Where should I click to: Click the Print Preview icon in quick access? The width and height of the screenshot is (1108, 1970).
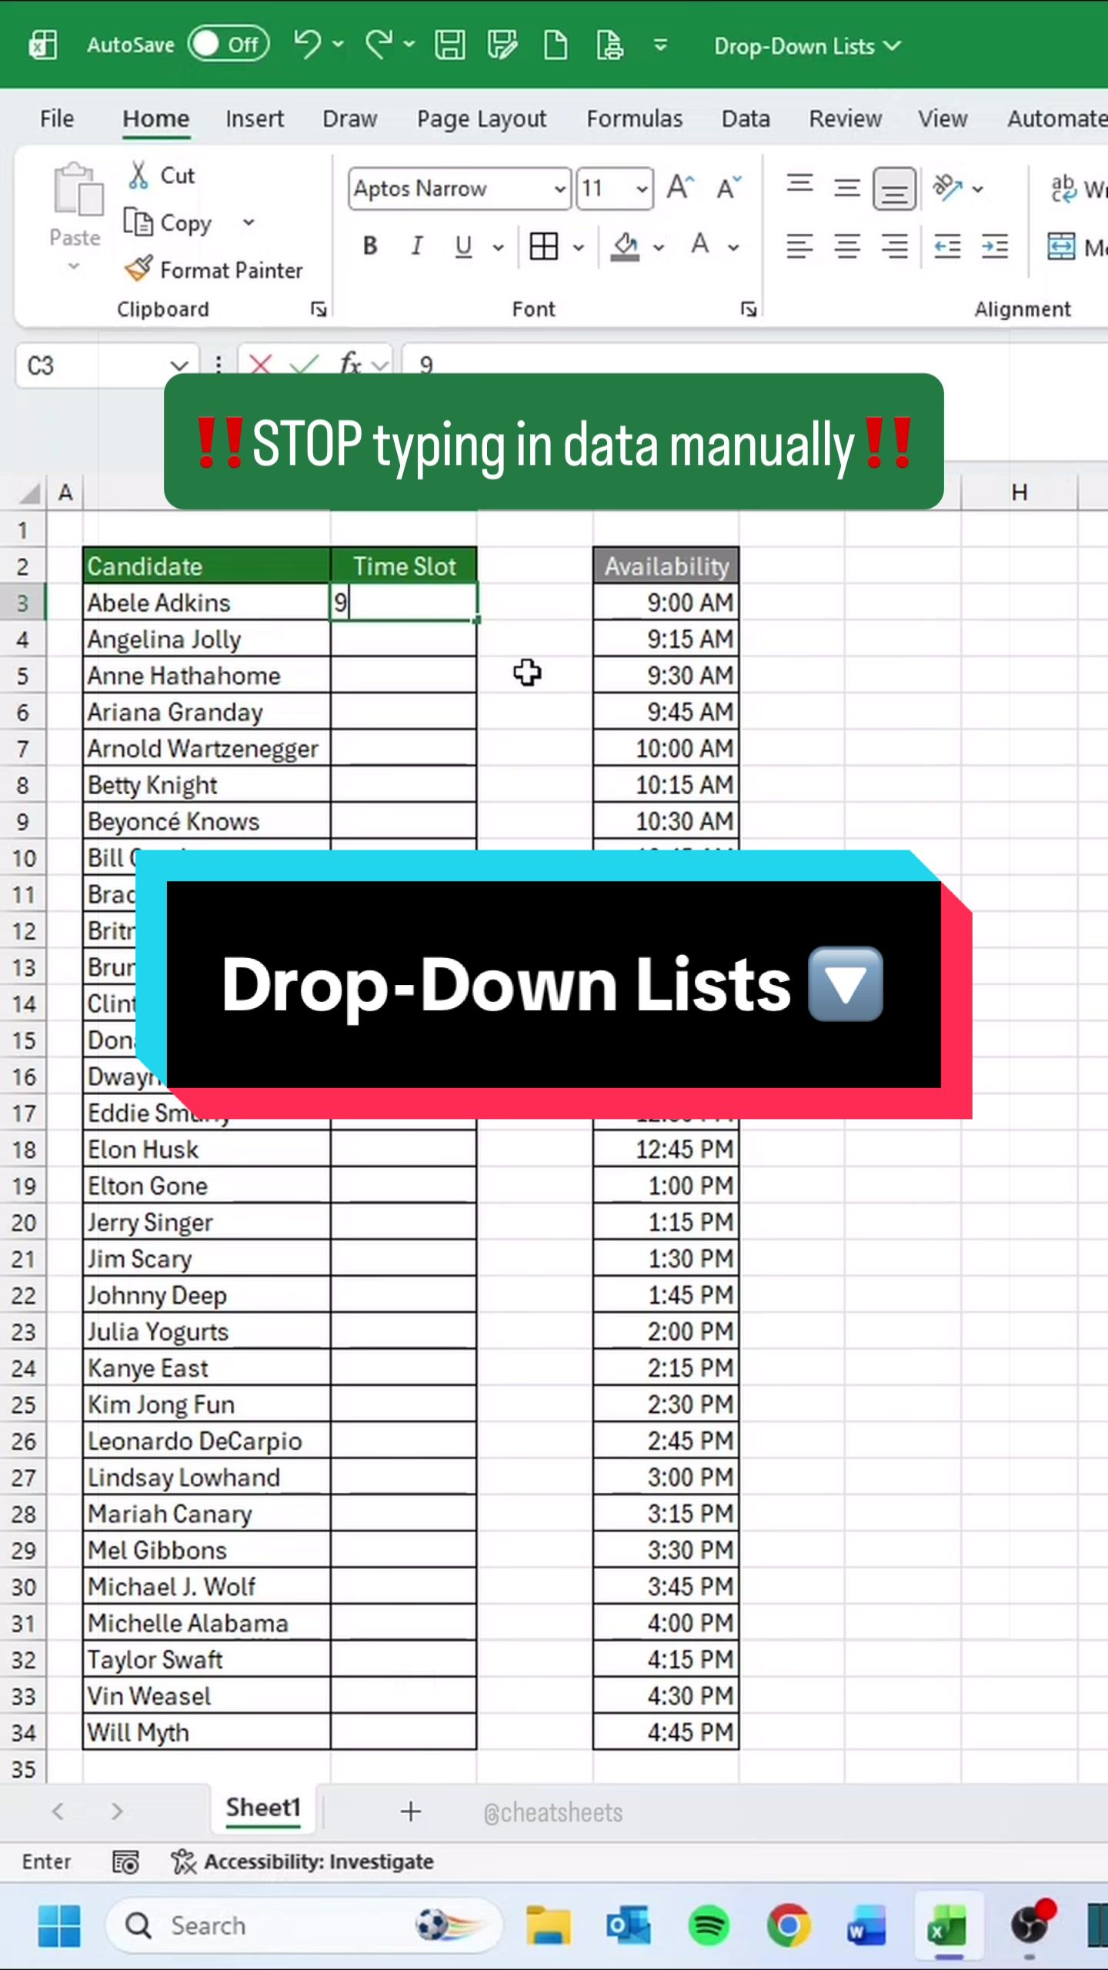tap(609, 45)
